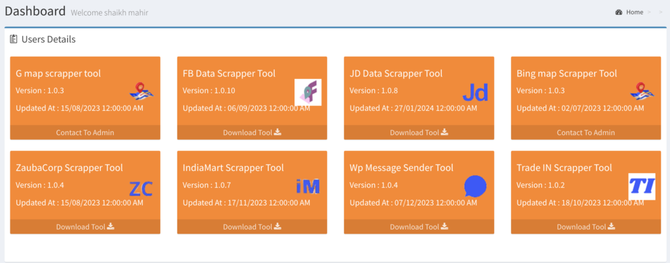Click the dashboard gauge icon beside Home
The width and height of the screenshot is (670, 263).
[619, 12]
